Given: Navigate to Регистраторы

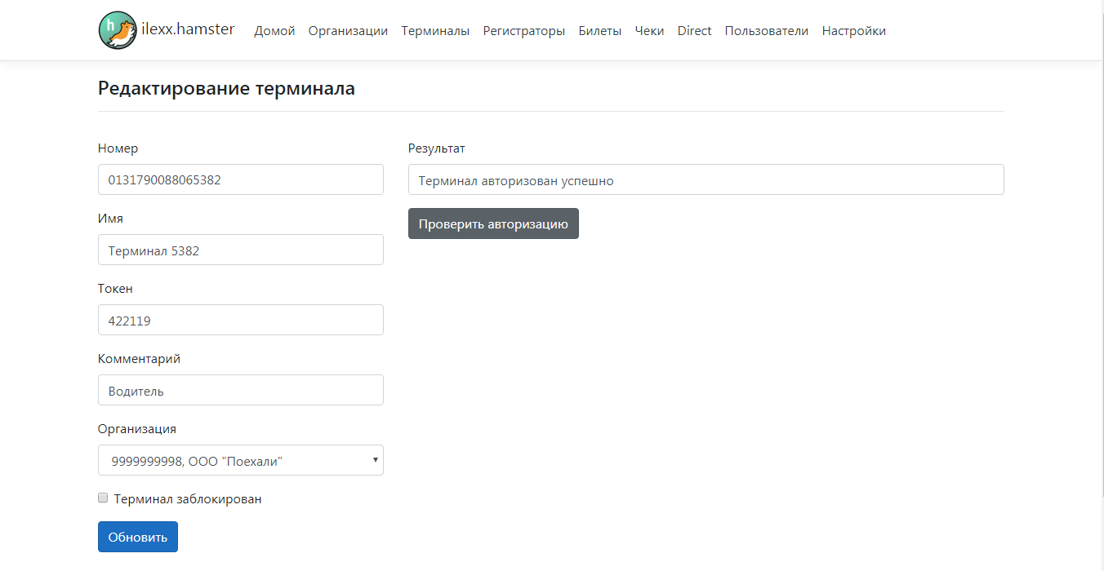Looking at the screenshot, I should click(523, 31).
